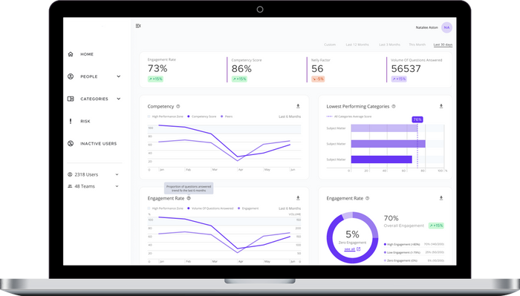Toggle Peers series in Competency legend
520x296 pixels.
(x=227, y=116)
